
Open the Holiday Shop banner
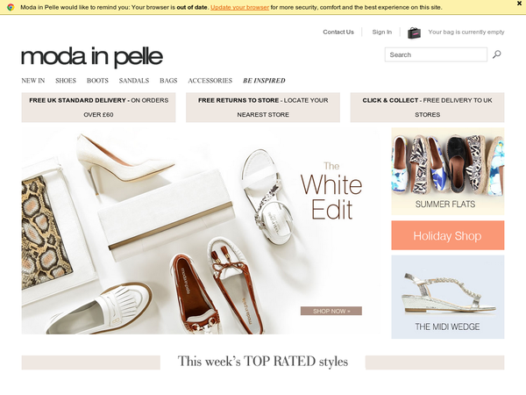(447, 235)
